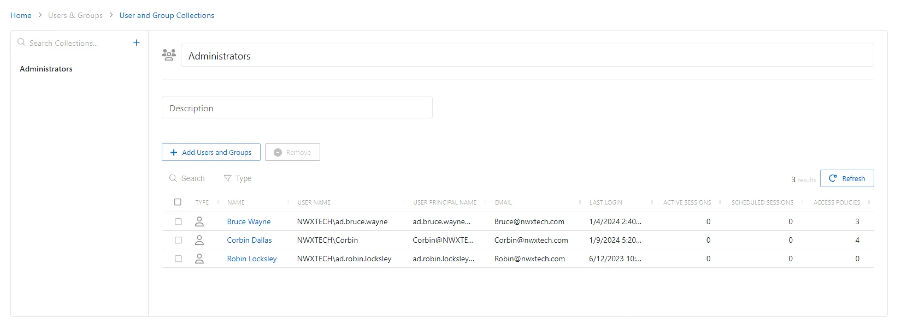Viewport: 901px width, 324px height.
Task: Click the Description input field
Action: pos(297,107)
